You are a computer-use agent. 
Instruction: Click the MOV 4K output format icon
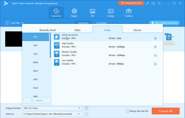pos(169,37)
